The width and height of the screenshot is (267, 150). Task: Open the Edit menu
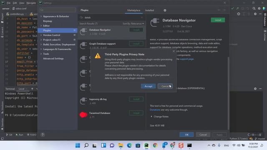pyautogui.click(x=15, y=3)
